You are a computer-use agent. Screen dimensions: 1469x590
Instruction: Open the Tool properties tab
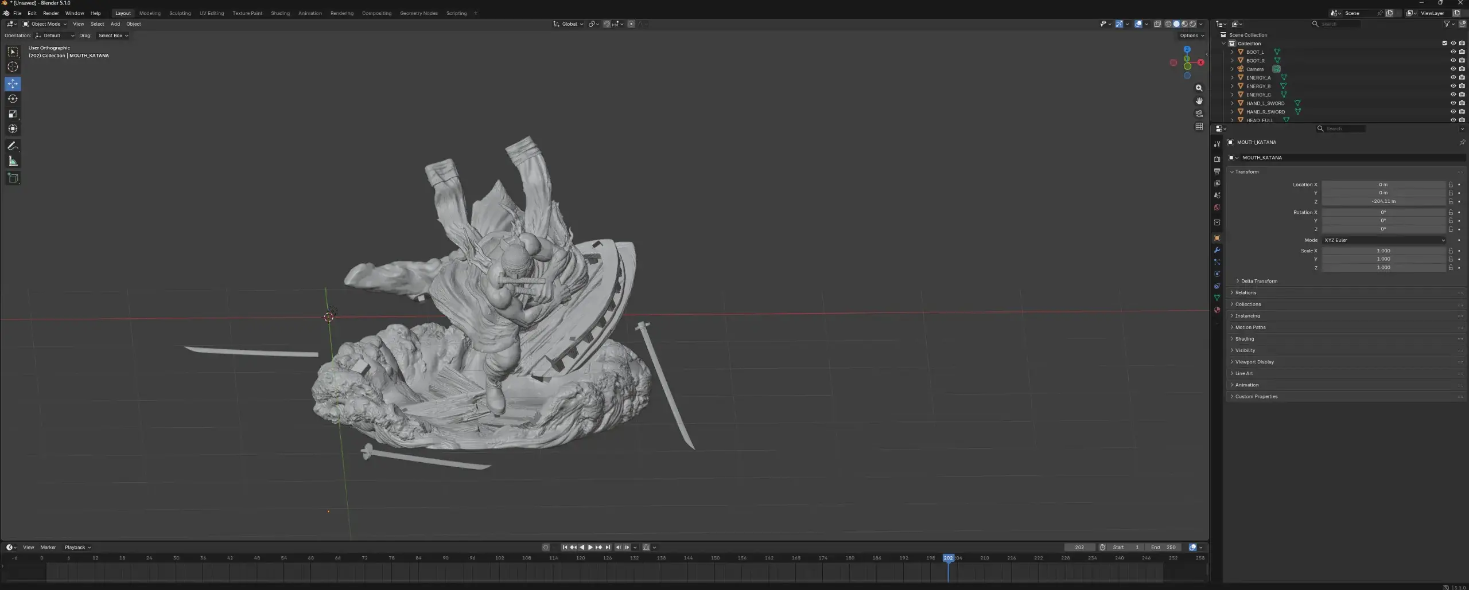[1217, 144]
